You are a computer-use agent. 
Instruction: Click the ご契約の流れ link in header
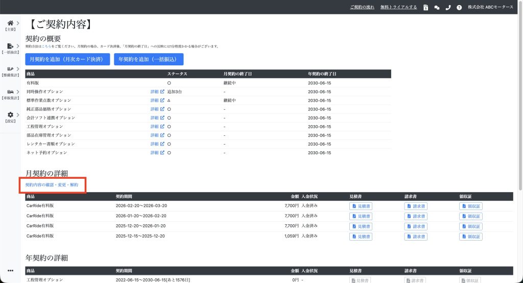click(362, 7)
